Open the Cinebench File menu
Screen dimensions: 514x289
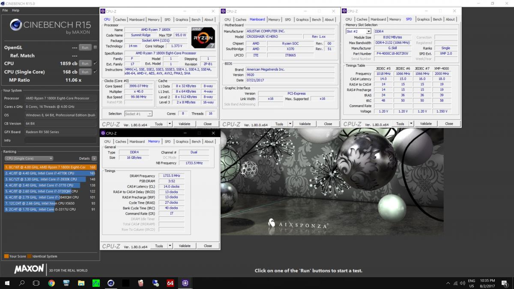coord(6,10)
